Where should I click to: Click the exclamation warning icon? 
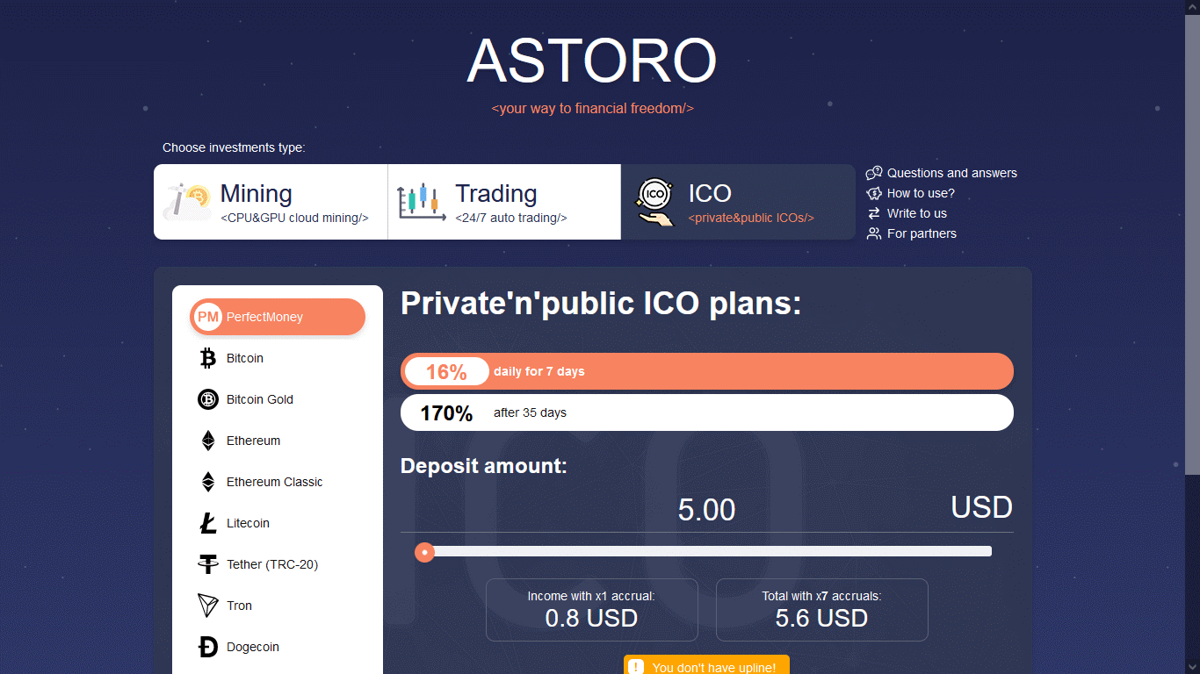click(637, 668)
